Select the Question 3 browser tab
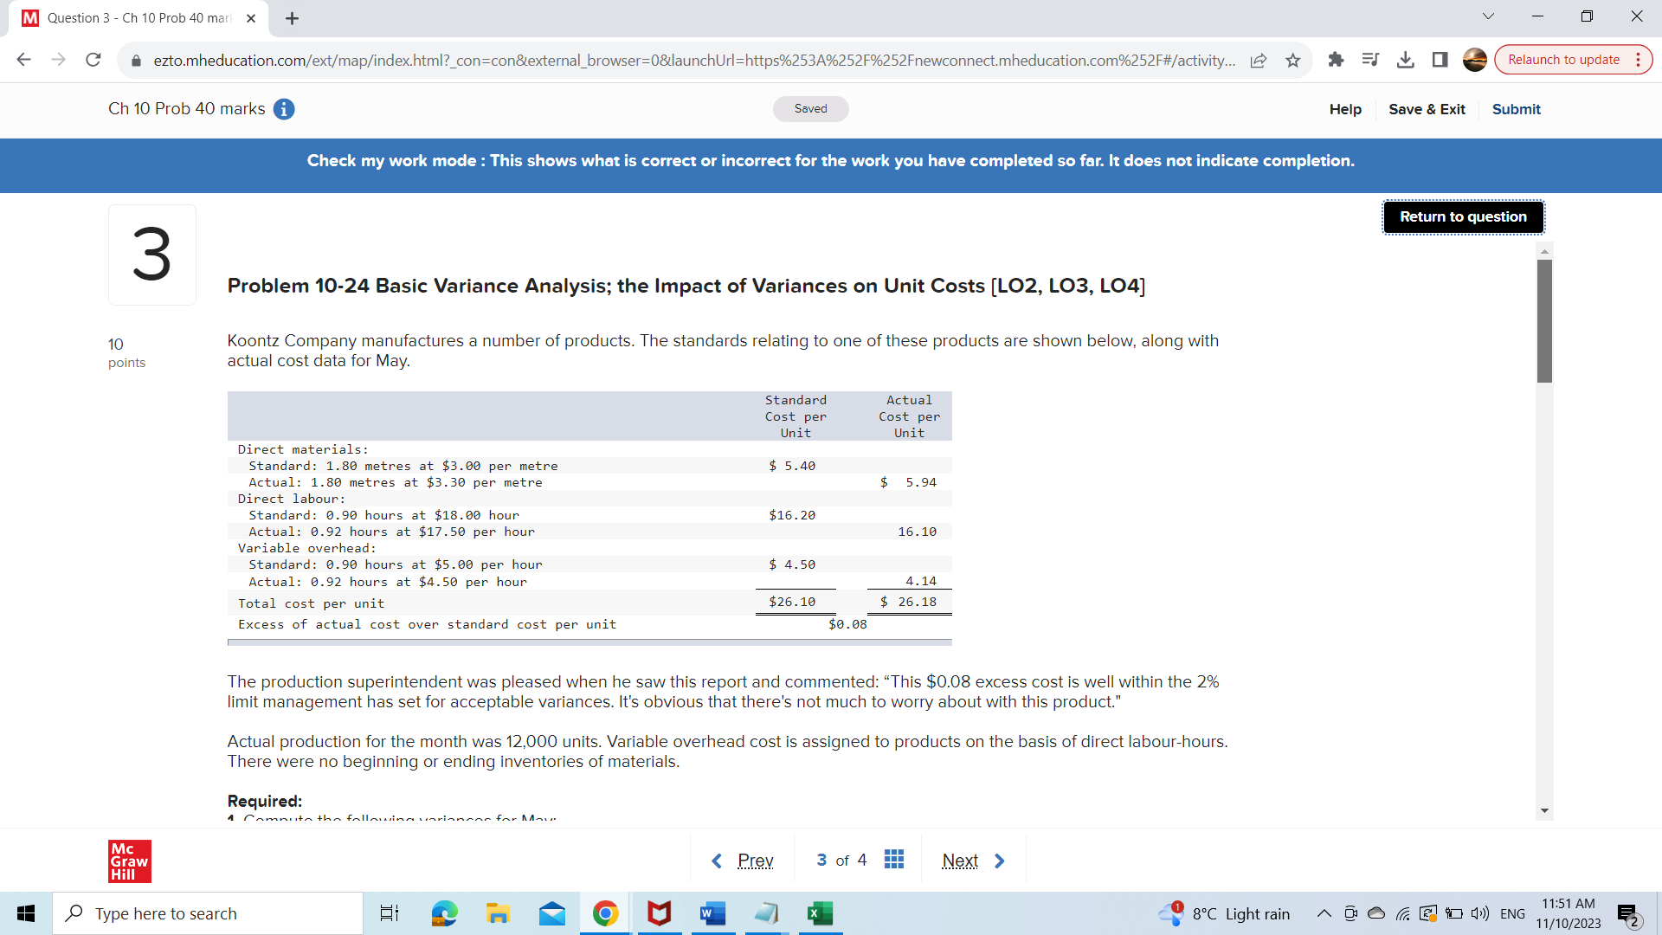This screenshot has width=1662, height=935. pyautogui.click(x=138, y=18)
